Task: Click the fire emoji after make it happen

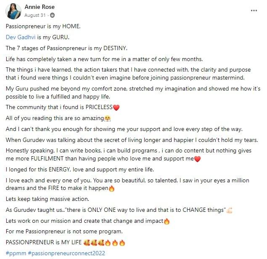Action: click(111, 189)
